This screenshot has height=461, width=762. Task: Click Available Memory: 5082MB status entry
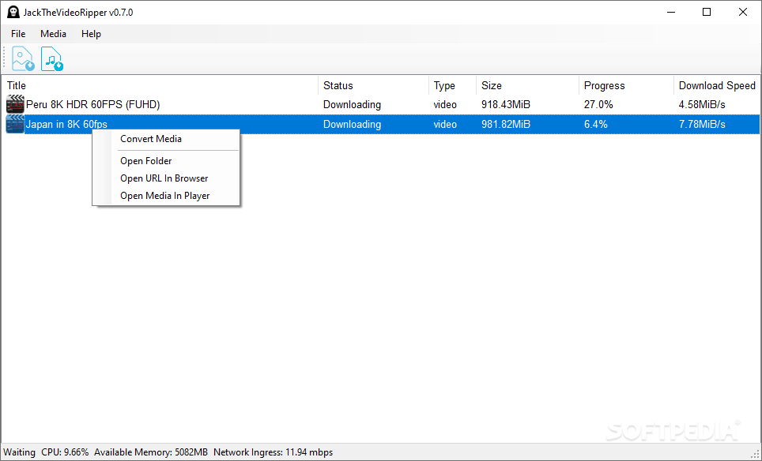(151, 452)
